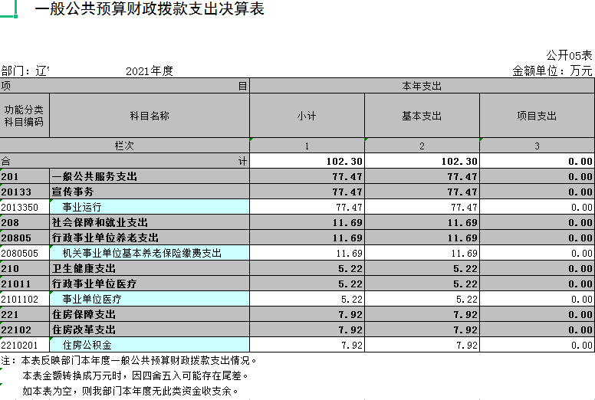The image size is (595, 400).
Task: Click the 住房改革支出 cell
Action: coord(150,330)
